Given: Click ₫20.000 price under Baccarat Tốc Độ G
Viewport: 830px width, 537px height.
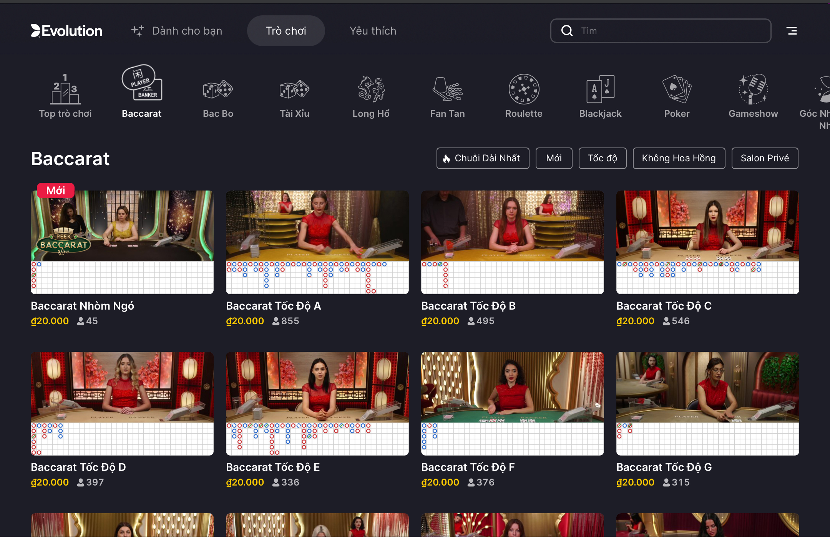Looking at the screenshot, I should (635, 482).
